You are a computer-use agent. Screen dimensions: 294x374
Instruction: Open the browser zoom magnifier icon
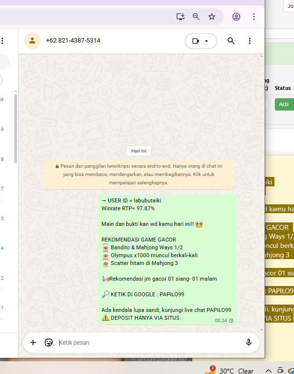(196, 17)
